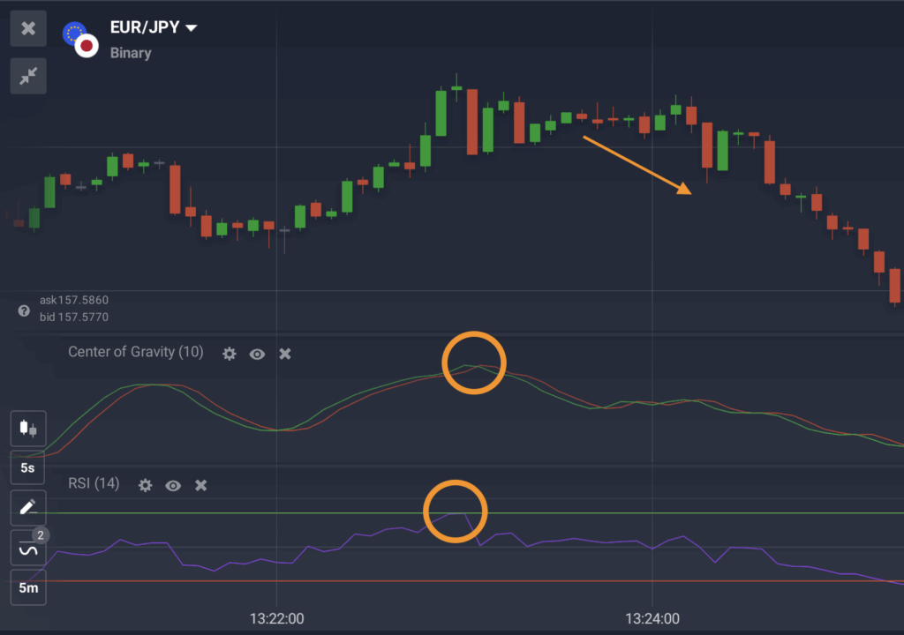
Task: Open the candlestick chart type selector
Action: [x=28, y=430]
